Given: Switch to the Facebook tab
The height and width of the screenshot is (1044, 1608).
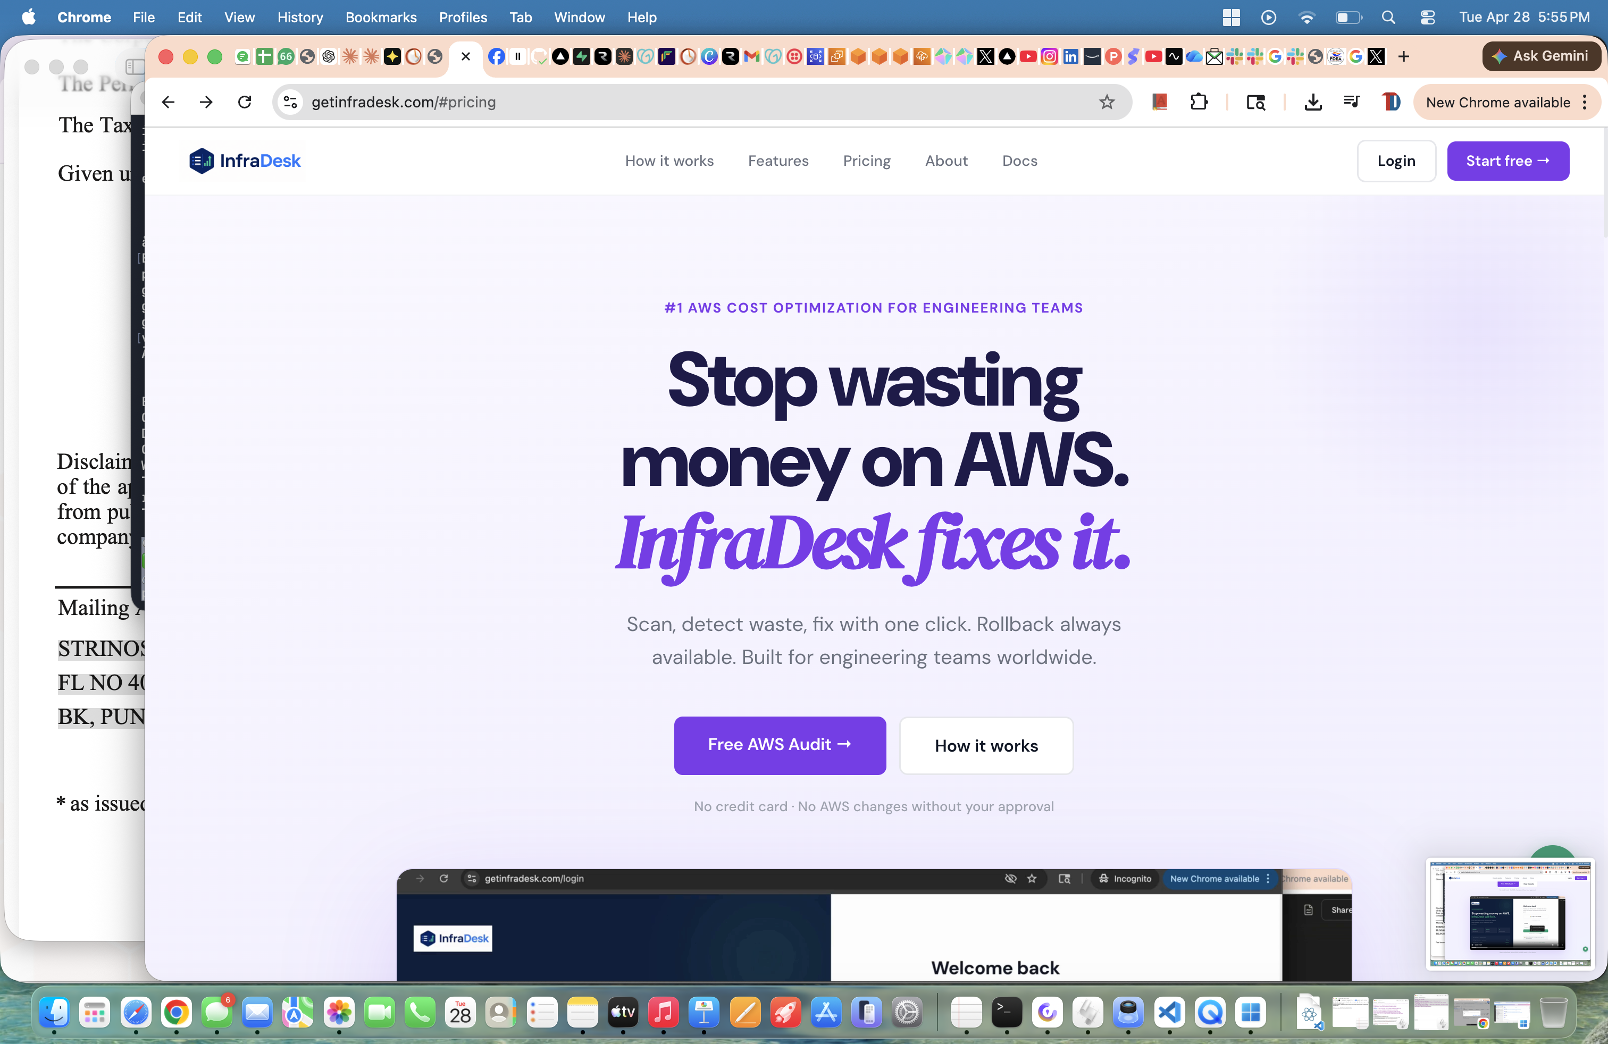Looking at the screenshot, I should pyautogui.click(x=497, y=57).
